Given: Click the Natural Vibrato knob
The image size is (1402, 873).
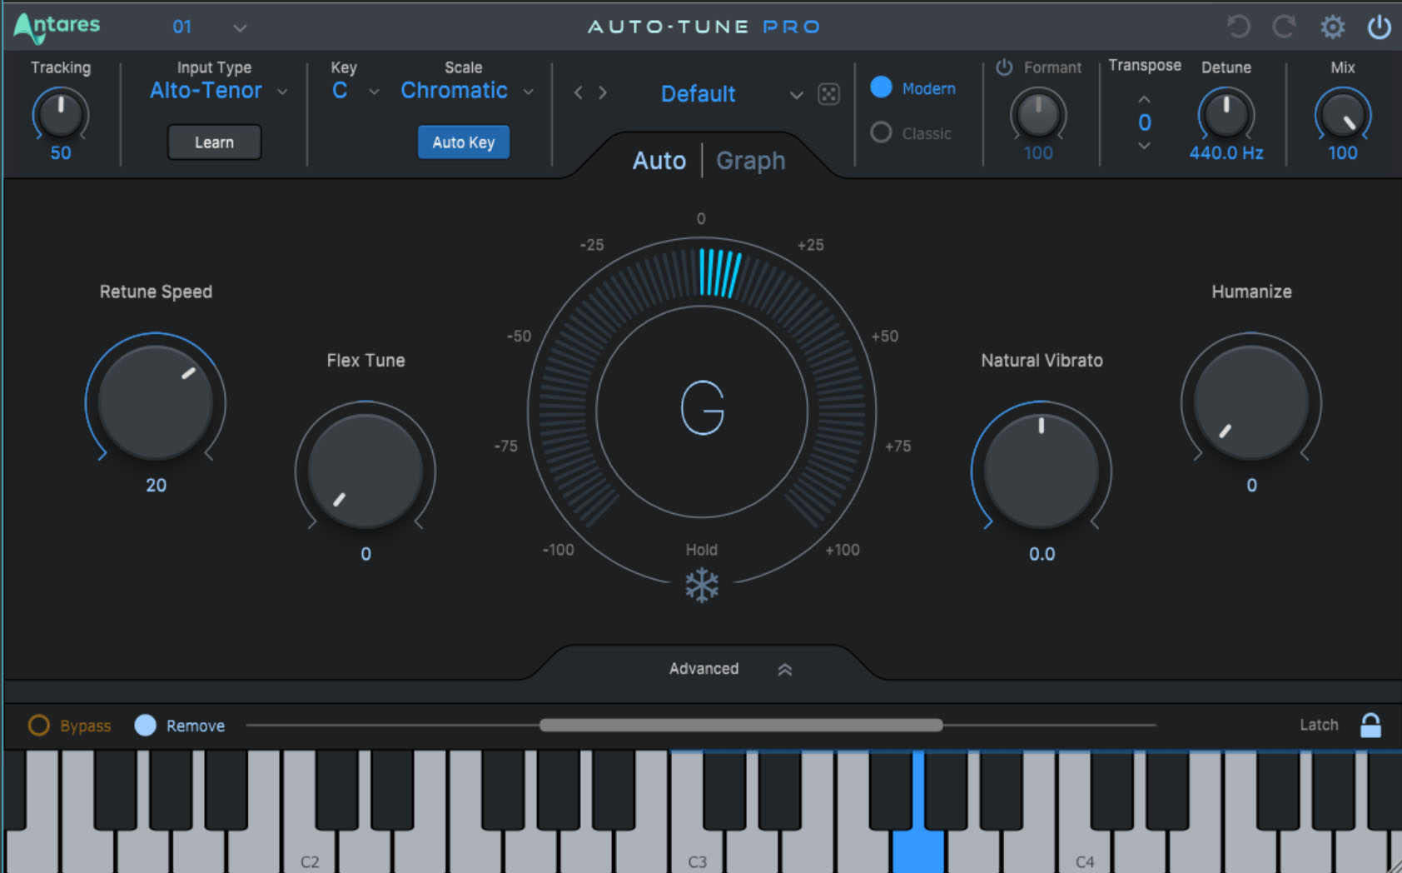Looking at the screenshot, I should (1042, 471).
